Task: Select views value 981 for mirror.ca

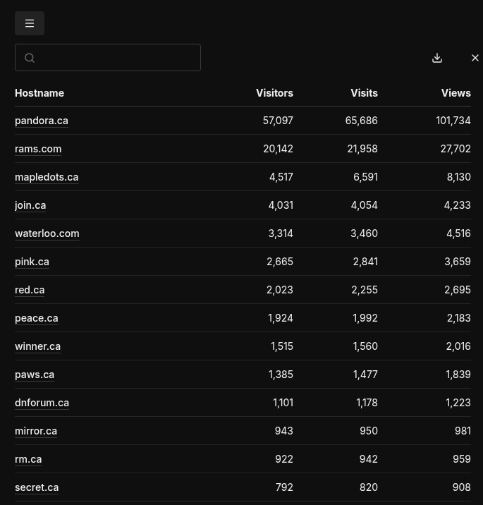Action: point(463,431)
